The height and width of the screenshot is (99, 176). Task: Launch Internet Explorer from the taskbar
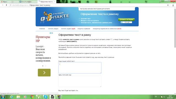12,97
